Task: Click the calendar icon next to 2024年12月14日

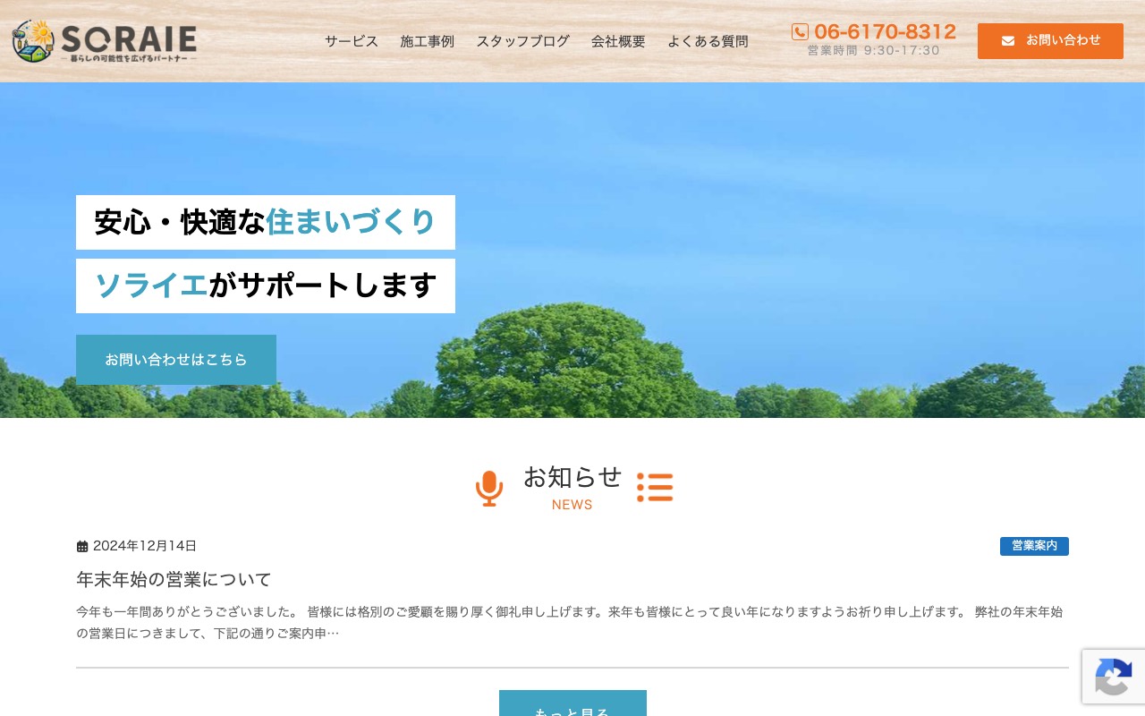Action: point(82,546)
